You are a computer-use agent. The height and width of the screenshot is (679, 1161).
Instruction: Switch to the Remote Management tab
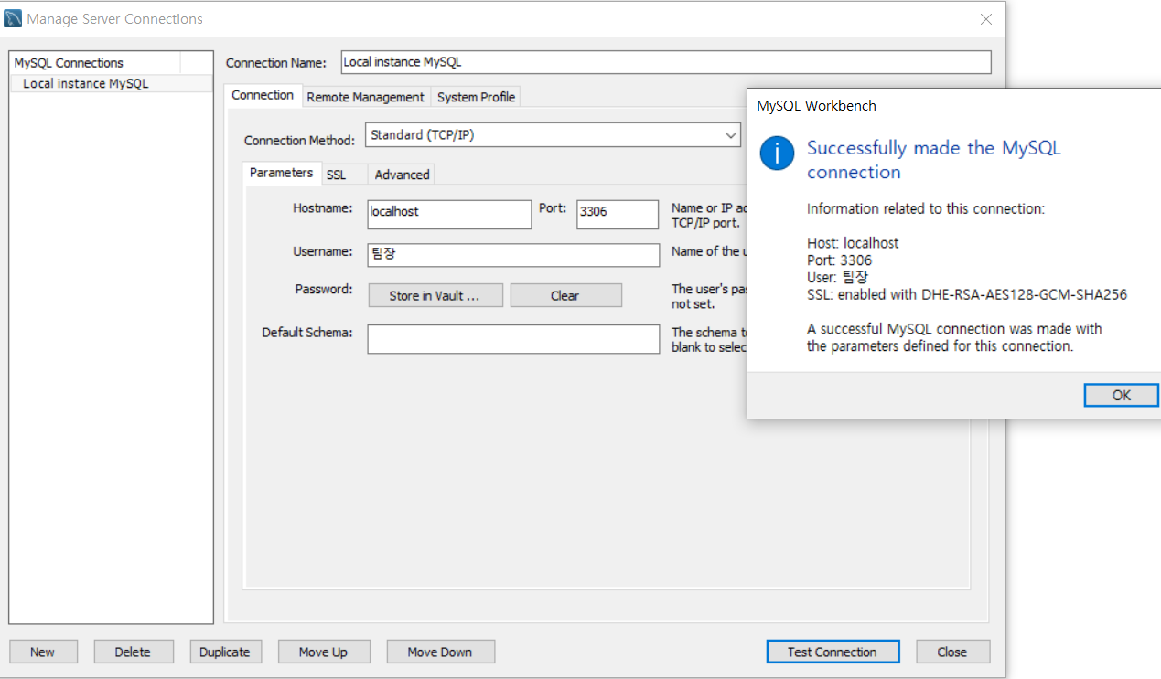(366, 97)
